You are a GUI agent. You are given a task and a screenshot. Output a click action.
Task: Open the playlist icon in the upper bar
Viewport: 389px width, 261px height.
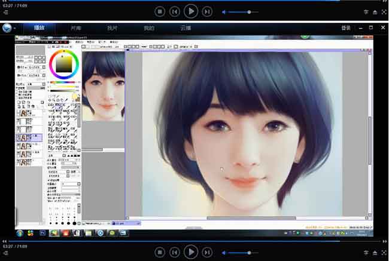point(6,12)
